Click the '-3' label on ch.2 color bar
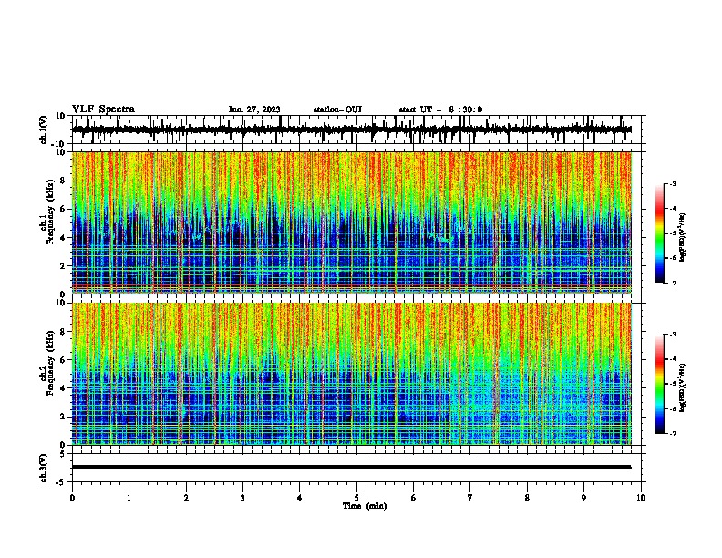The image size is (722, 558). click(x=672, y=335)
